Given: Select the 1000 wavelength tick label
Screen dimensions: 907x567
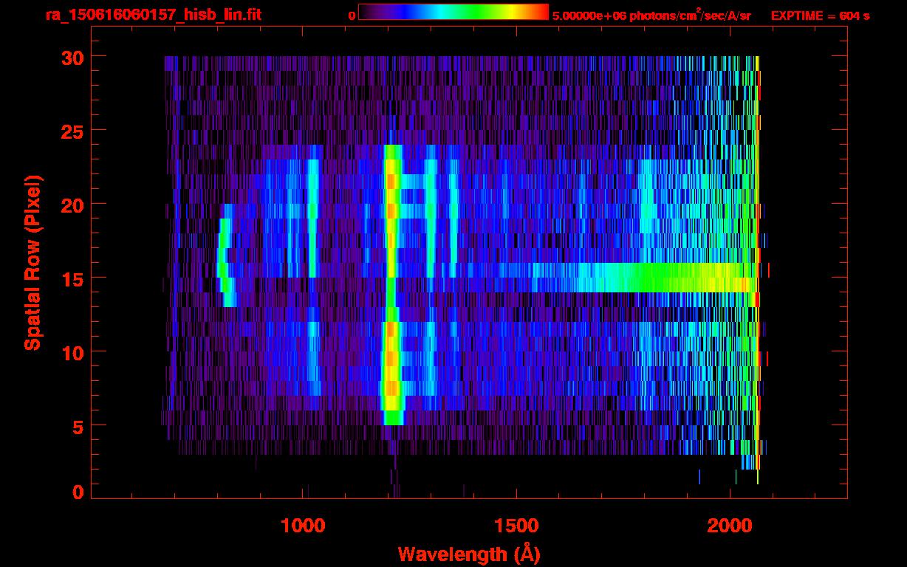Looking at the screenshot, I should point(303,525).
